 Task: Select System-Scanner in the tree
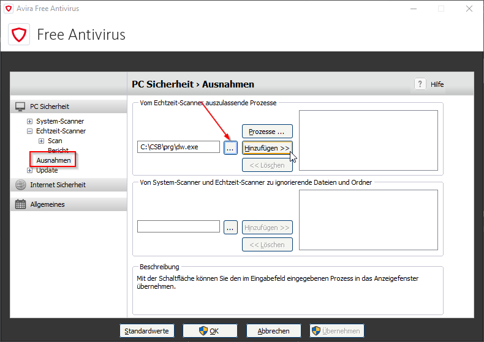tap(60, 121)
